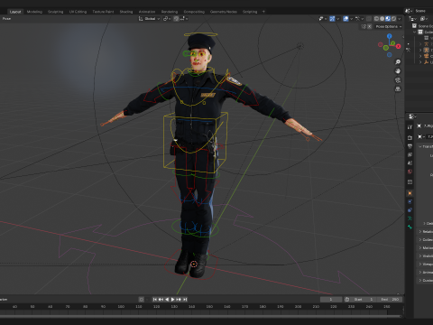Open the Bone properties tab
Screen dimensions: 433x325
(410, 227)
